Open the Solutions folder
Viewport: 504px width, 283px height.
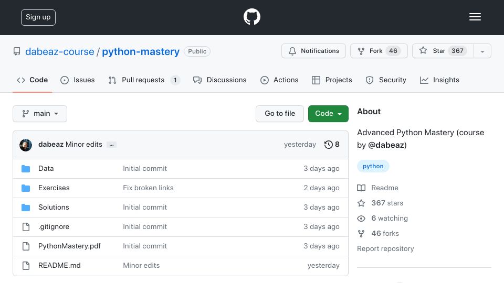tap(54, 208)
